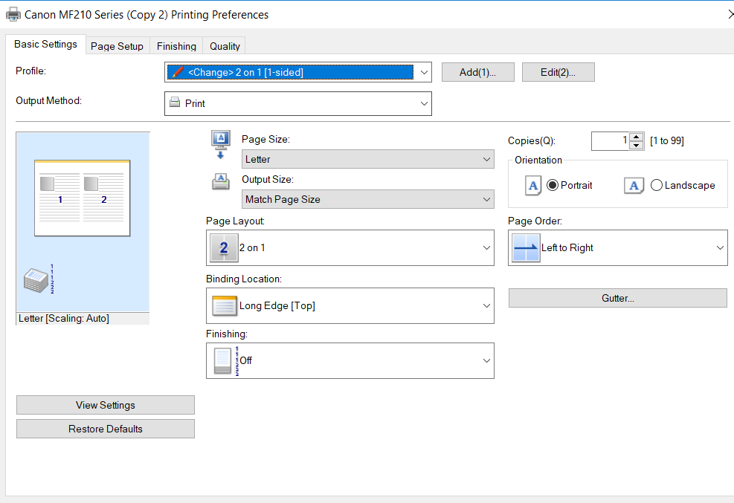This screenshot has height=503, width=734.
Task: Click the printer icon in title bar
Action: coord(13,14)
